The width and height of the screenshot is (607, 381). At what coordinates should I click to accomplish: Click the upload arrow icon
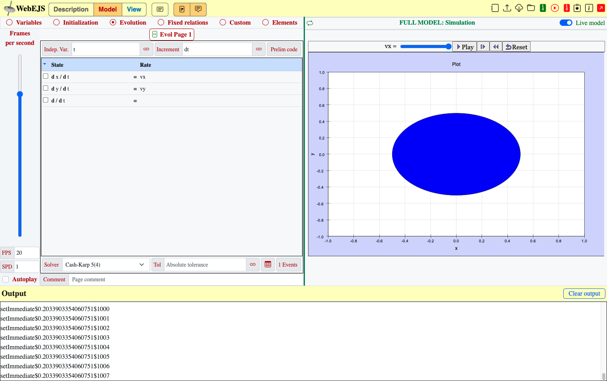(x=507, y=8)
